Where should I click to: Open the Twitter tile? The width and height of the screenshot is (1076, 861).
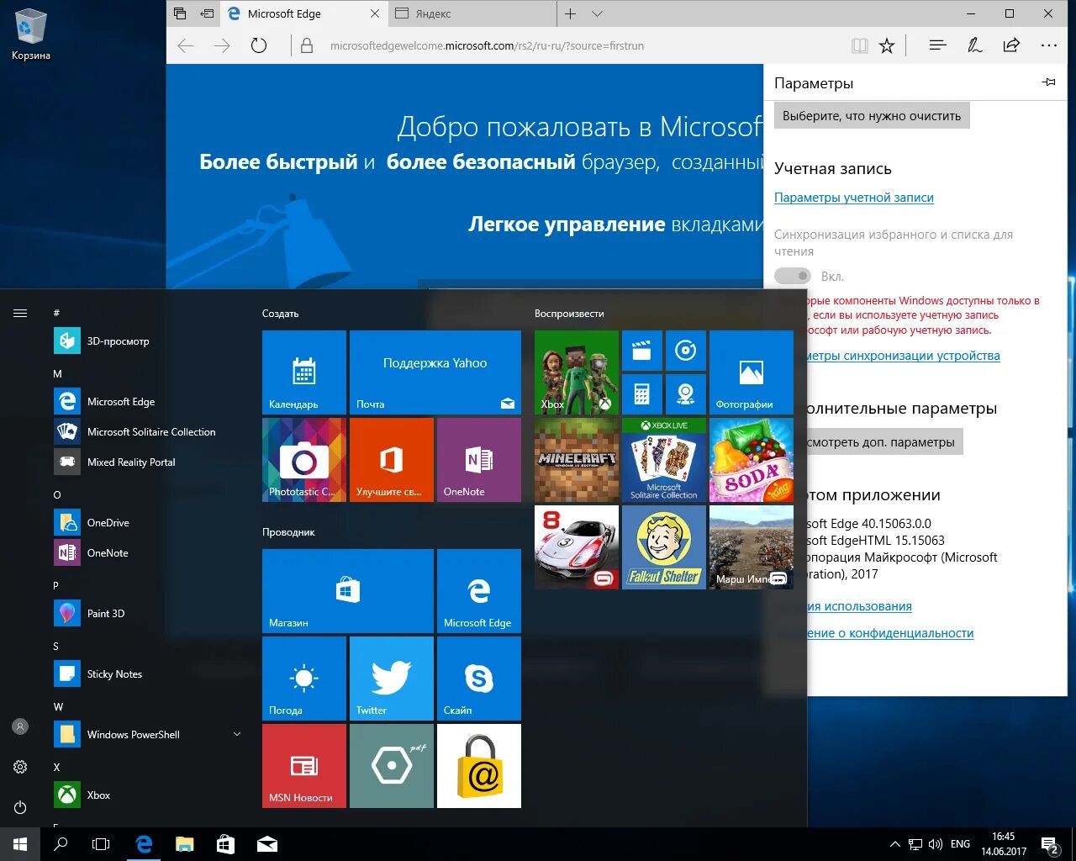click(x=392, y=678)
